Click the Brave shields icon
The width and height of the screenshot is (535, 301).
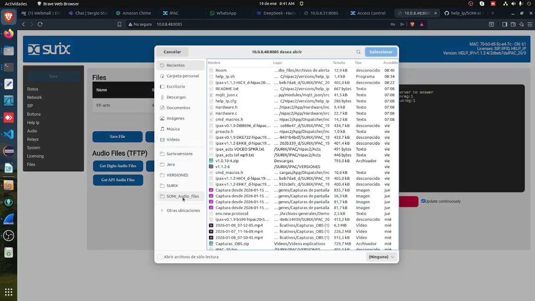point(412,24)
